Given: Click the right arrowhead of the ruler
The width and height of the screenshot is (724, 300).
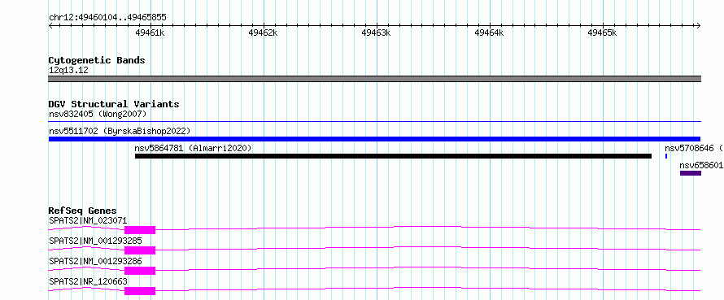Looking at the screenshot, I should (699, 26).
